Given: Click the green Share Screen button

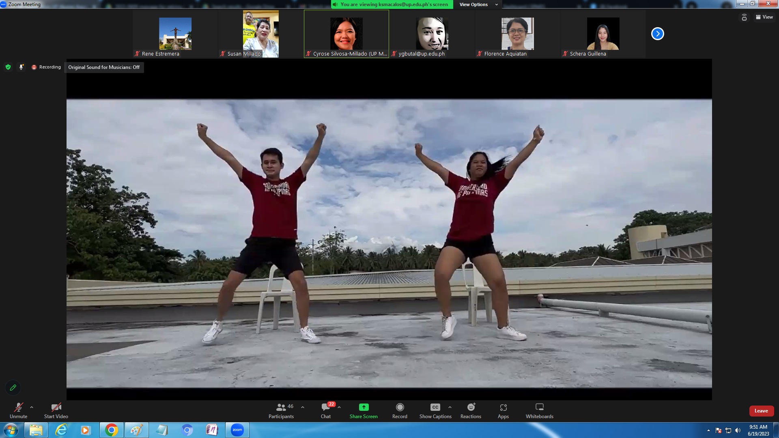Looking at the screenshot, I should (364, 410).
